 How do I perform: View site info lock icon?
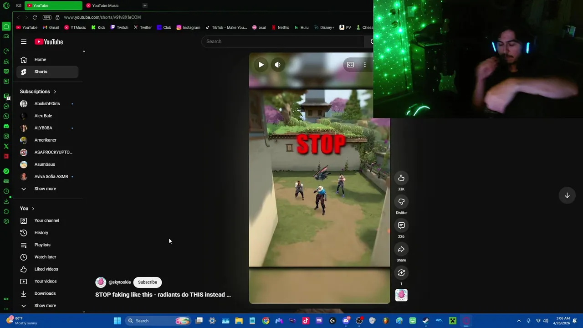point(57,17)
